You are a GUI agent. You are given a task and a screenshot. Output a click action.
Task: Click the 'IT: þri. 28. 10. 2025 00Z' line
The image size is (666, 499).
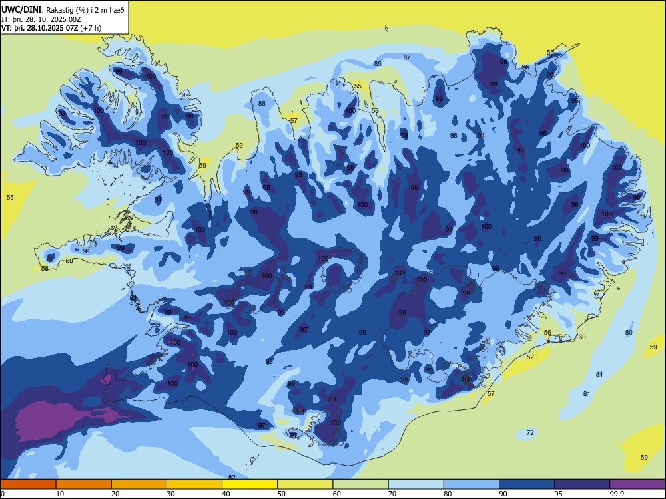click(x=41, y=19)
